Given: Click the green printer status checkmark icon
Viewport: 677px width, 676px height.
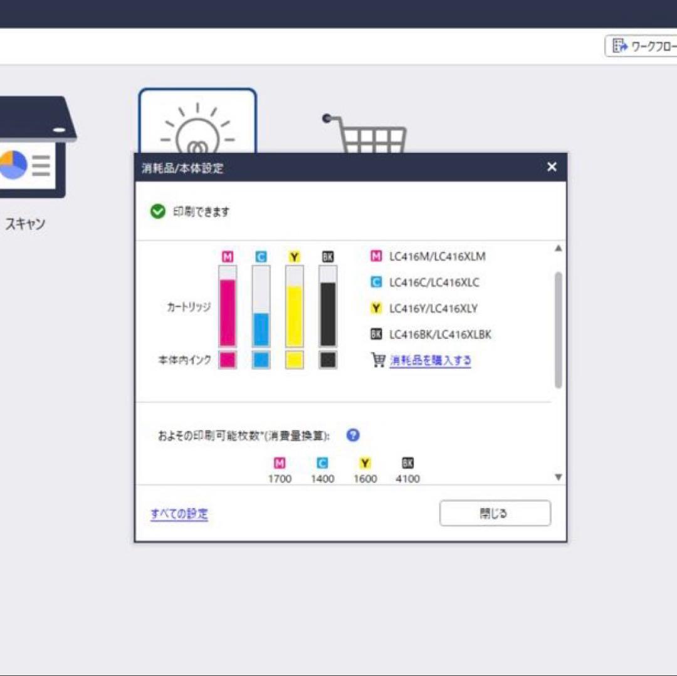Looking at the screenshot, I should [x=157, y=211].
